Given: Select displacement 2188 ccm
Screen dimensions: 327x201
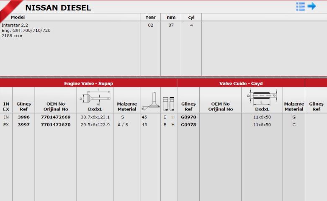Looking at the screenshot, I should tap(12, 36).
